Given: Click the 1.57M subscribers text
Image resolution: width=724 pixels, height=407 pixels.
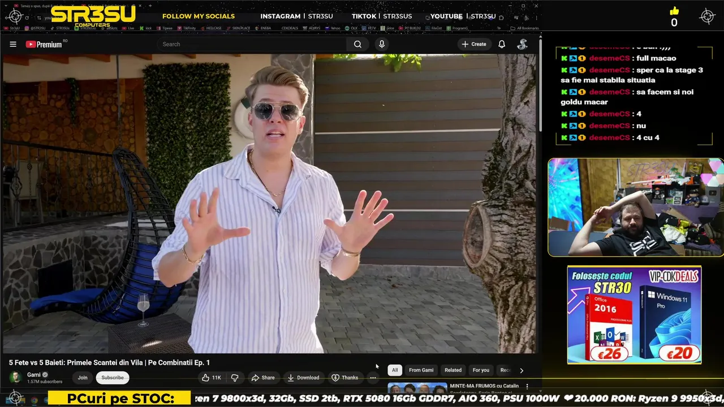Looking at the screenshot, I should tap(45, 382).
